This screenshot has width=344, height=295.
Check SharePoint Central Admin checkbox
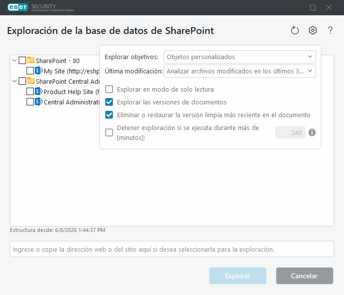(x=23, y=81)
